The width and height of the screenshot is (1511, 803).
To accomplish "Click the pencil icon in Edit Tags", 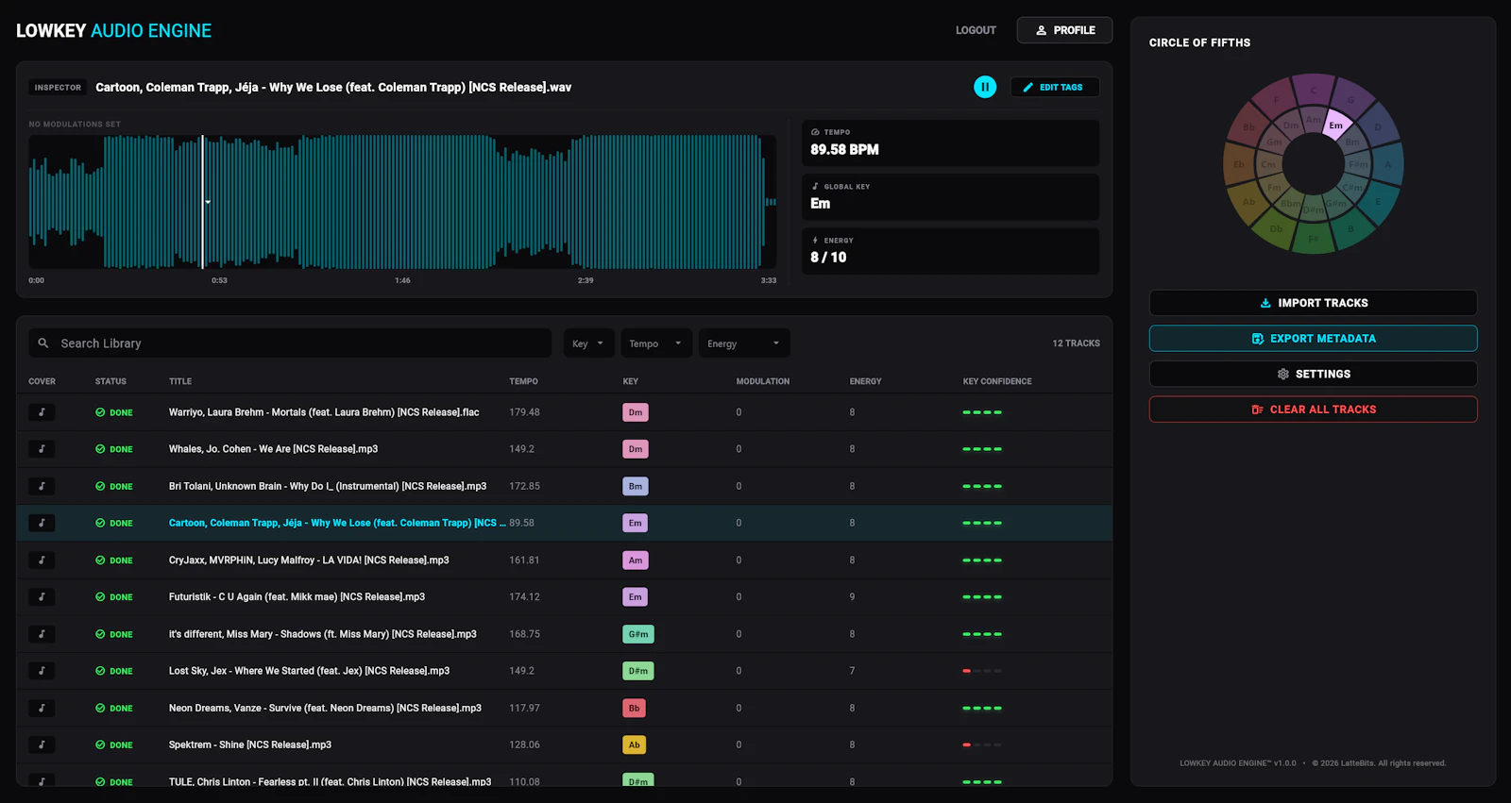I will (x=1028, y=87).
